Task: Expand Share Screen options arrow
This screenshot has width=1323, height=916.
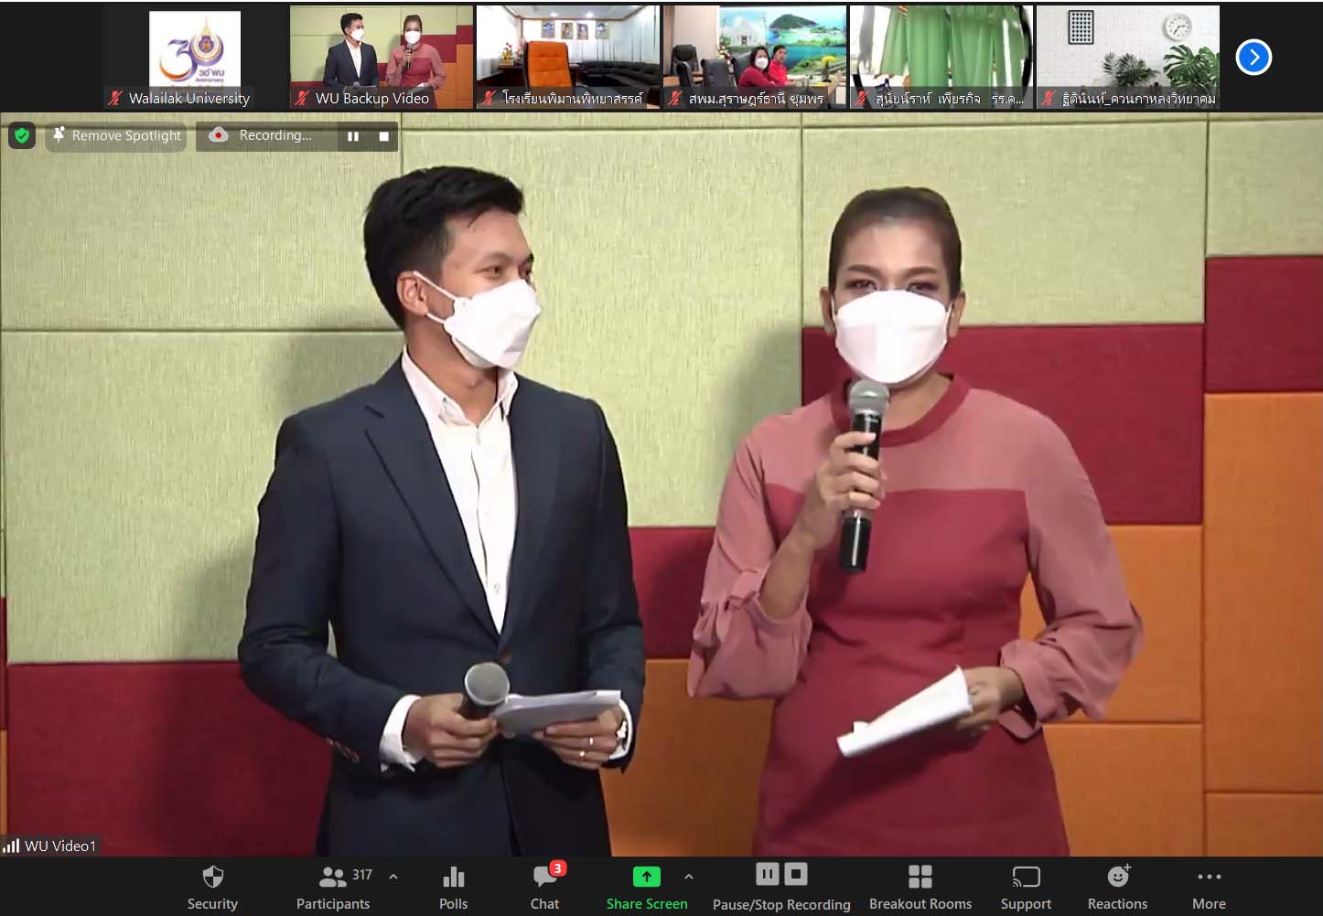Action: point(689,876)
